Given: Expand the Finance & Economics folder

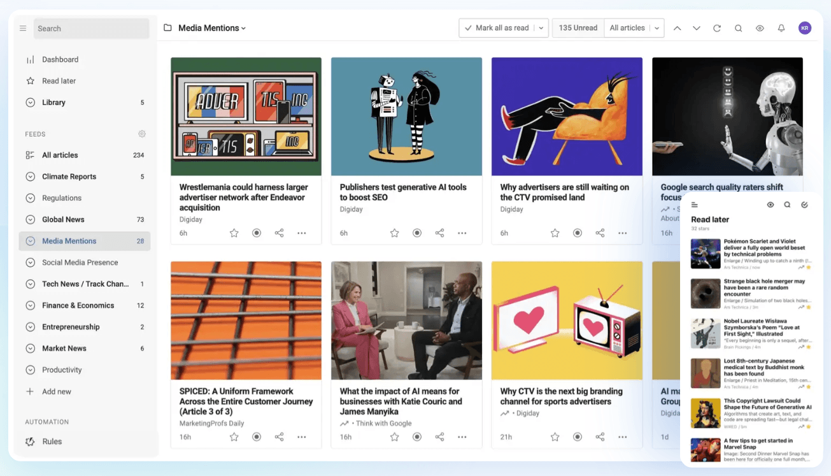Looking at the screenshot, I should (30, 305).
